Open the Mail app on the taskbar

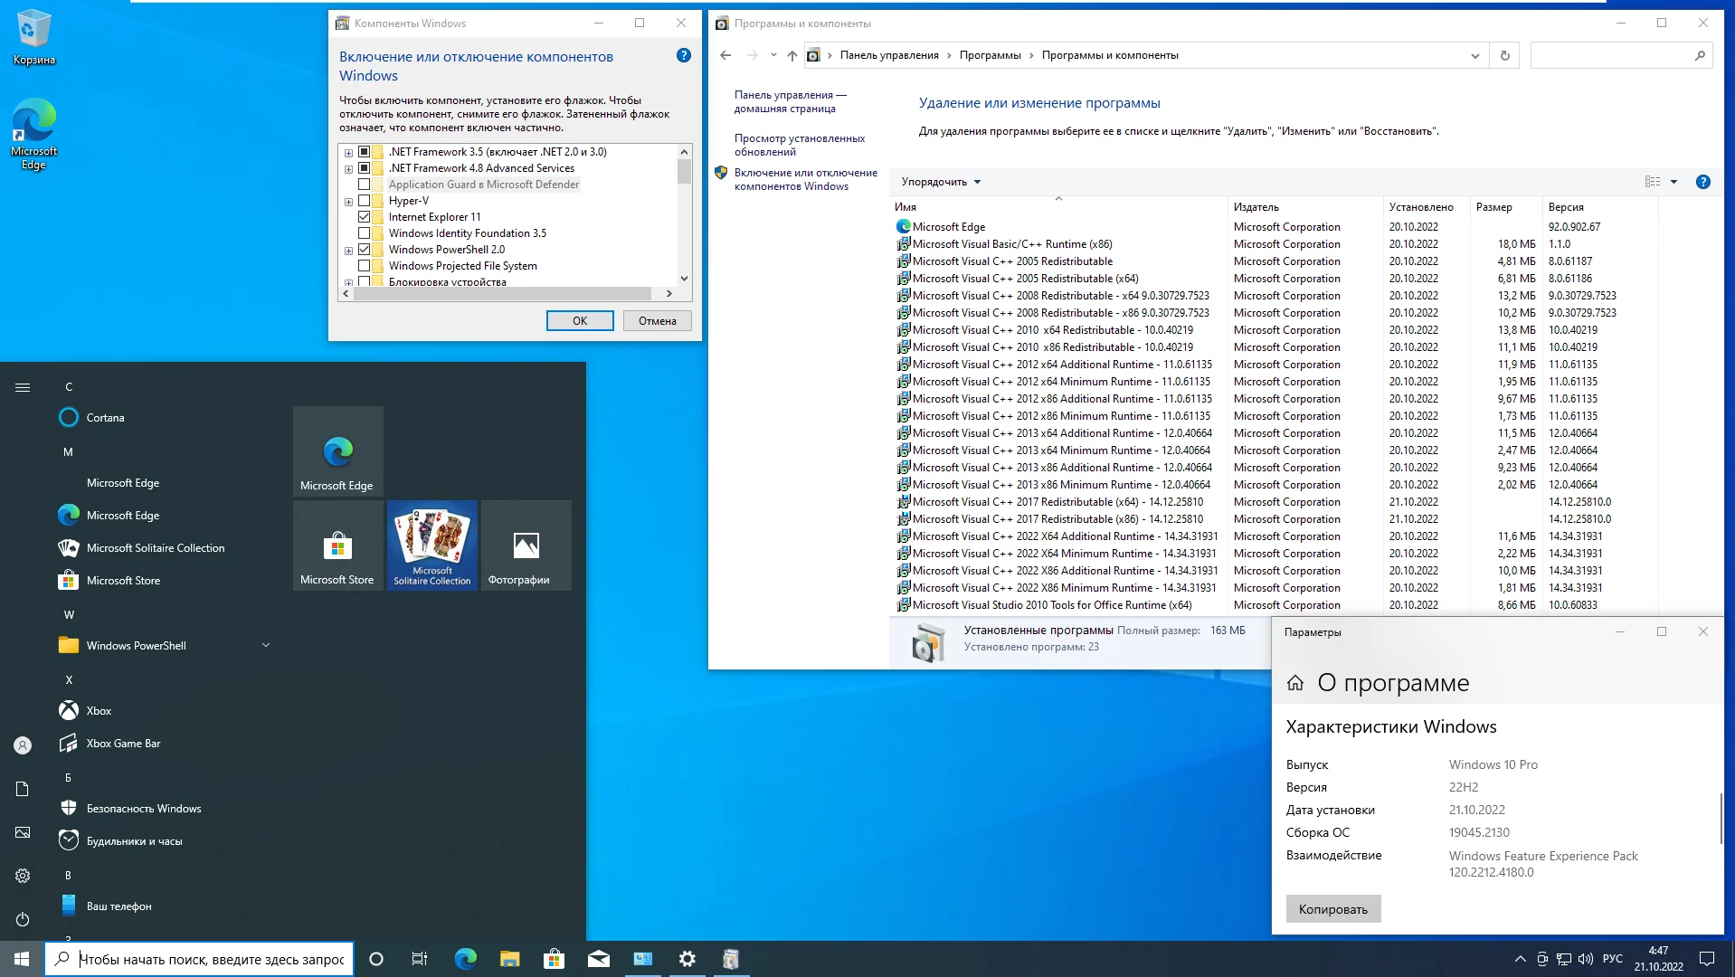598,959
